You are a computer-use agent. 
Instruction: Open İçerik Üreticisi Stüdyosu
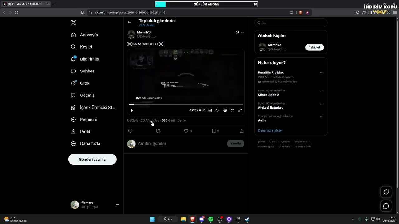point(93,107)
